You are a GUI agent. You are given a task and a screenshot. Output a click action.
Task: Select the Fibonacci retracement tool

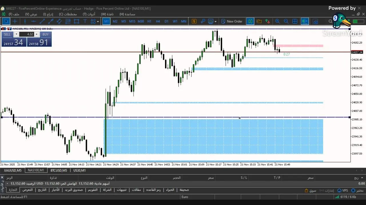[68, 21]
